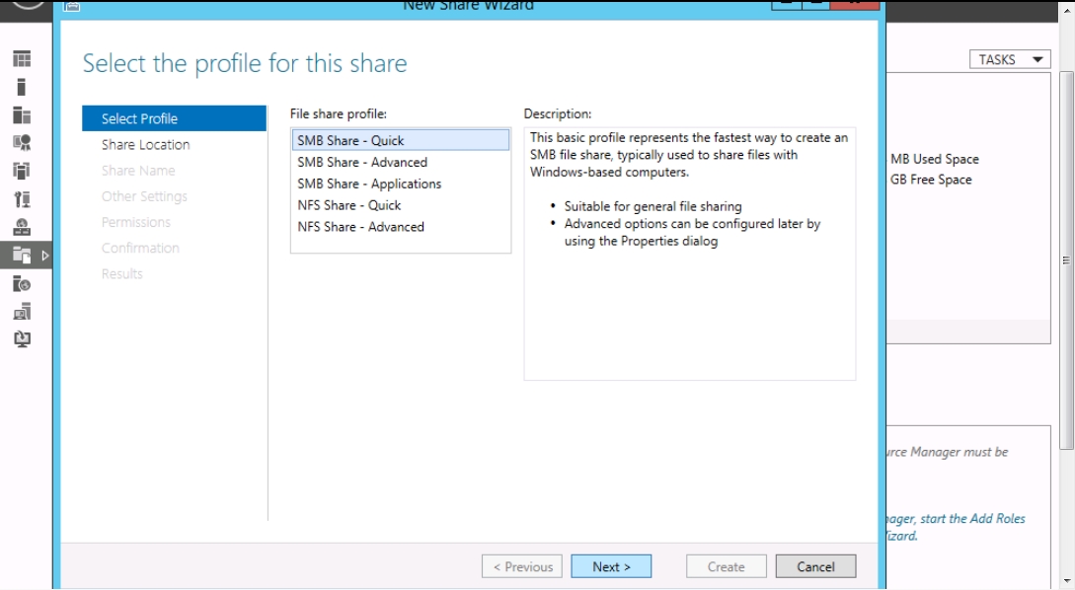
Task: Choose SMB Share - Quick profile
Action: coord(401,140)
